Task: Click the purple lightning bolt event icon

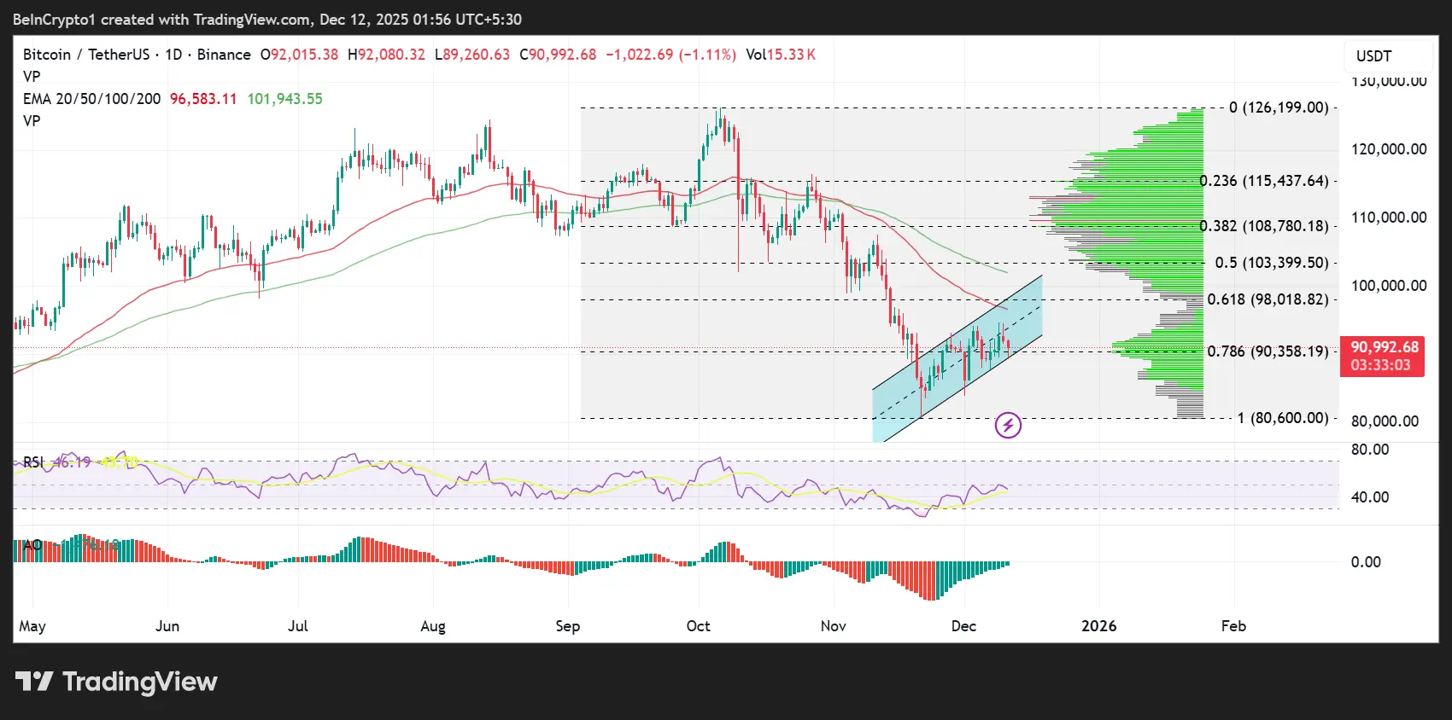Action: coord(1008,425)
